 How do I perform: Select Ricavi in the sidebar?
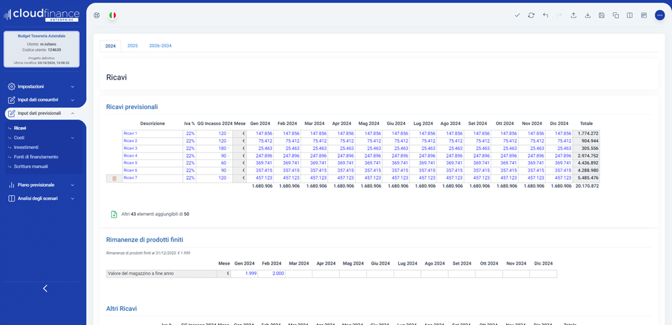point(20,128)
